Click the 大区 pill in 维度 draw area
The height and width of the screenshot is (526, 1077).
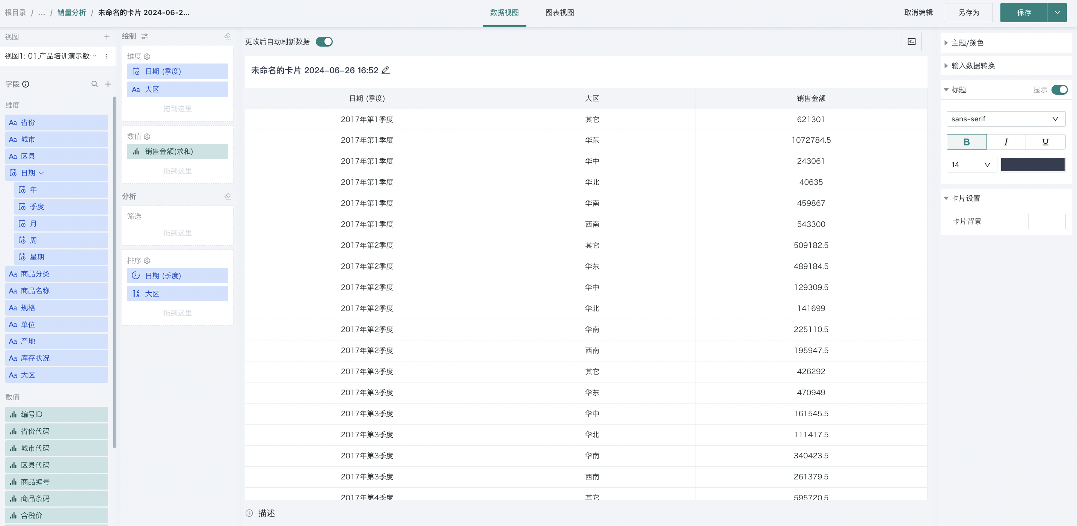coord(178,89)
